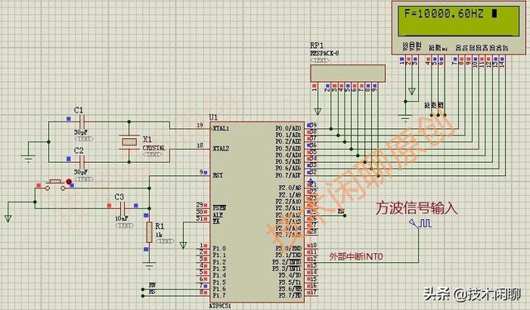
Task: Click the ground symbol below resistor R1
Action: pyautogui.click(x=149, y=265)
